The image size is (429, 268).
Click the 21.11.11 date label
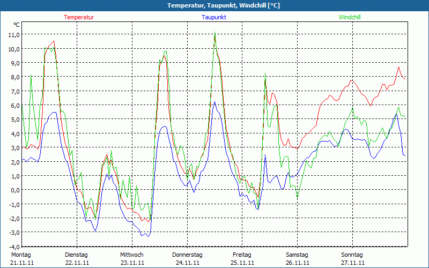point(22,263)
